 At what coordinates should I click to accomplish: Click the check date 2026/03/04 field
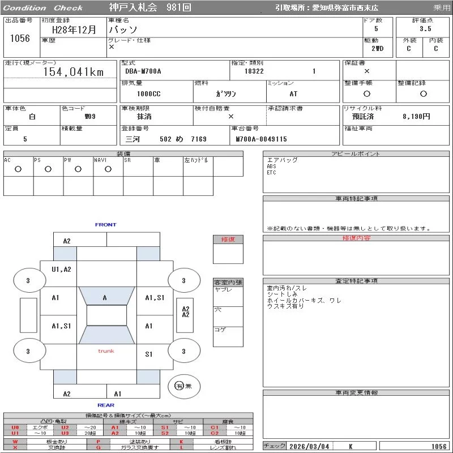tap(309, 446)
